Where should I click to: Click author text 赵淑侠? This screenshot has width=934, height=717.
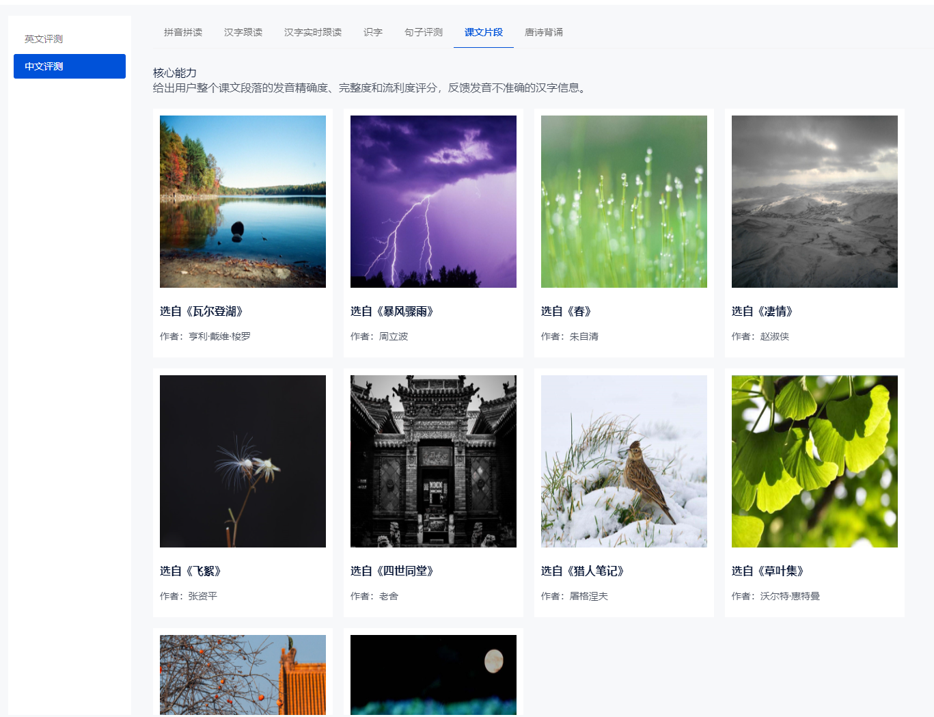coord(775,336)
